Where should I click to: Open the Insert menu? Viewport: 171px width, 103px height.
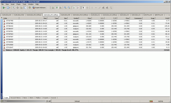coord(13,4)
